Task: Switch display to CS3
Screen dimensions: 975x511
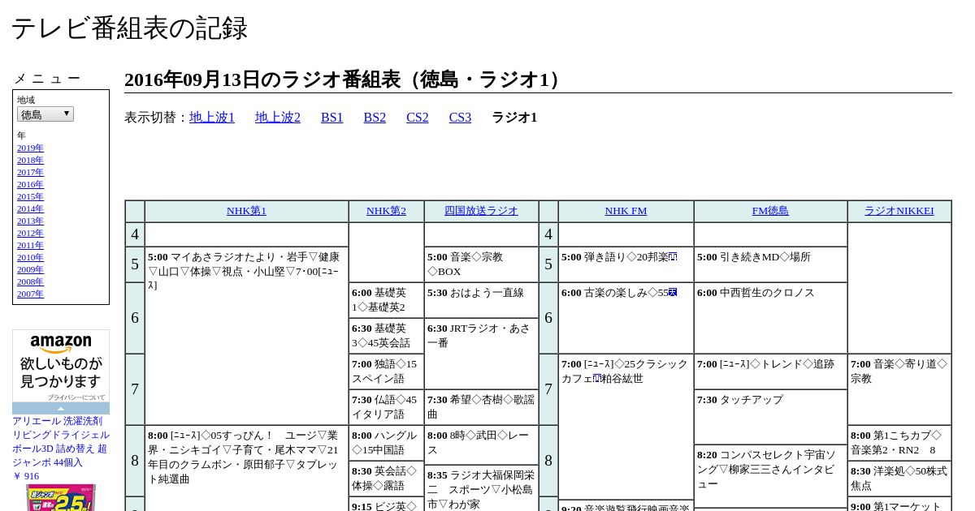Action: point(460,118)
